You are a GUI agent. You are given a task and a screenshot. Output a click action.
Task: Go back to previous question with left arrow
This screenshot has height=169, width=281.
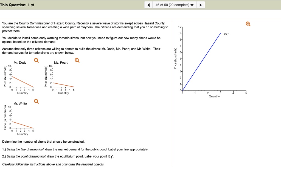(148, 4)
